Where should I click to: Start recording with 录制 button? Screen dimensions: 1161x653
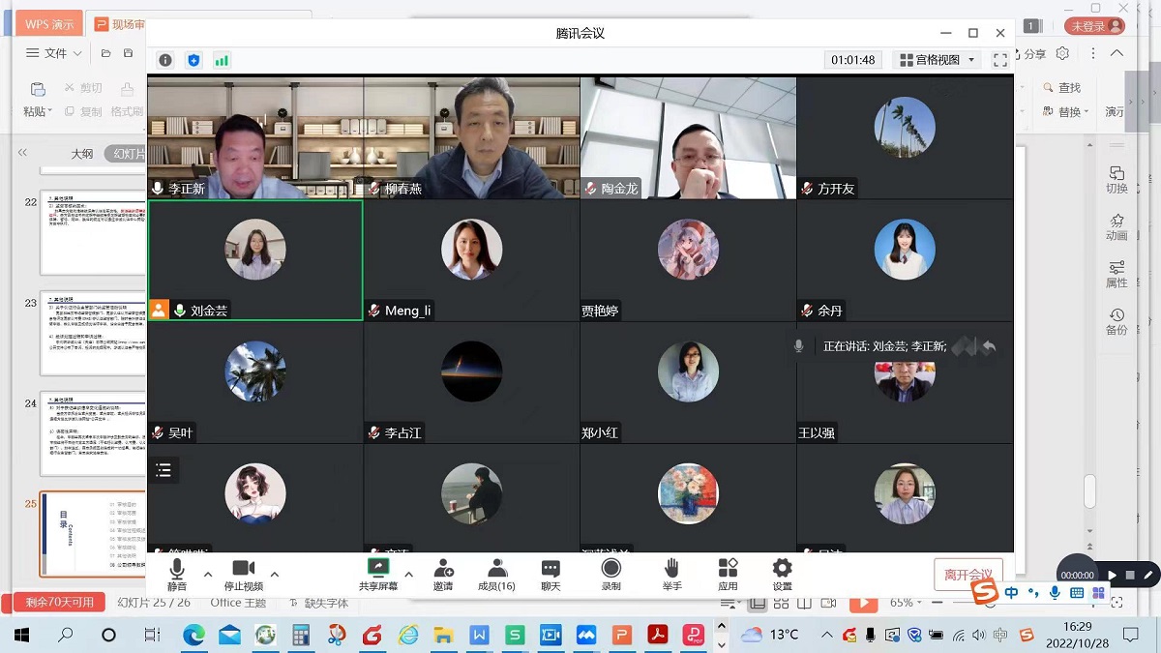(x=610, y=574)
